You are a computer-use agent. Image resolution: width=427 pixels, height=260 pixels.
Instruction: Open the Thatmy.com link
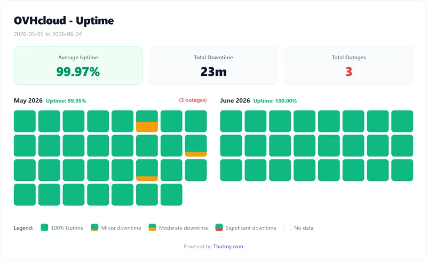[x=228, y=247]
